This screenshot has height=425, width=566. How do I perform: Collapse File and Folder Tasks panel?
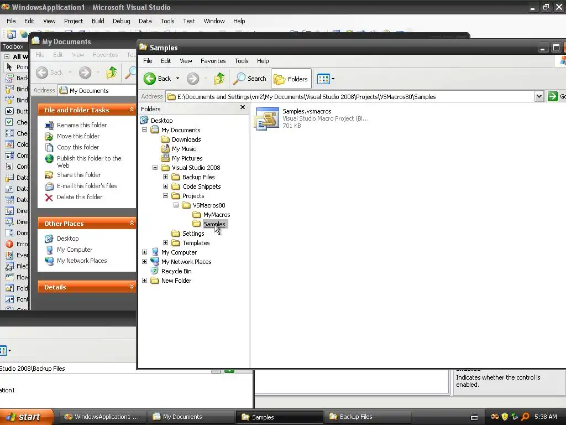coord(132,110)
